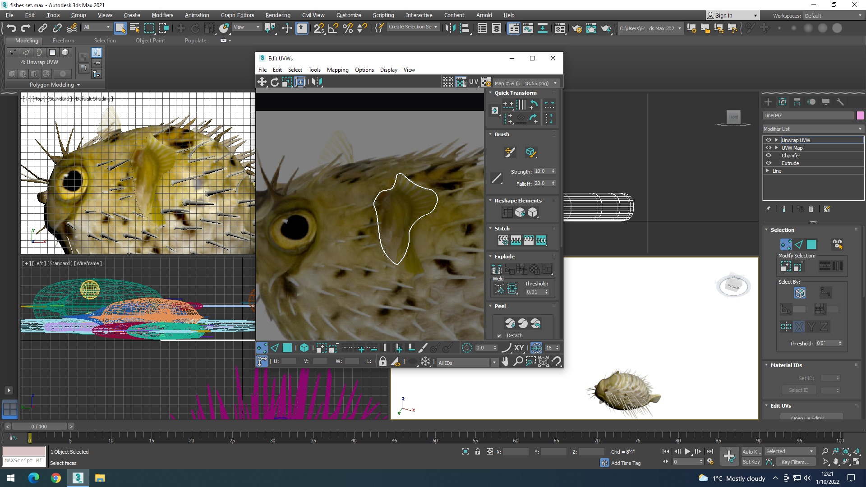Open the Create tab plus icon in command panel

pyautogui.click(x=768, y=102)
